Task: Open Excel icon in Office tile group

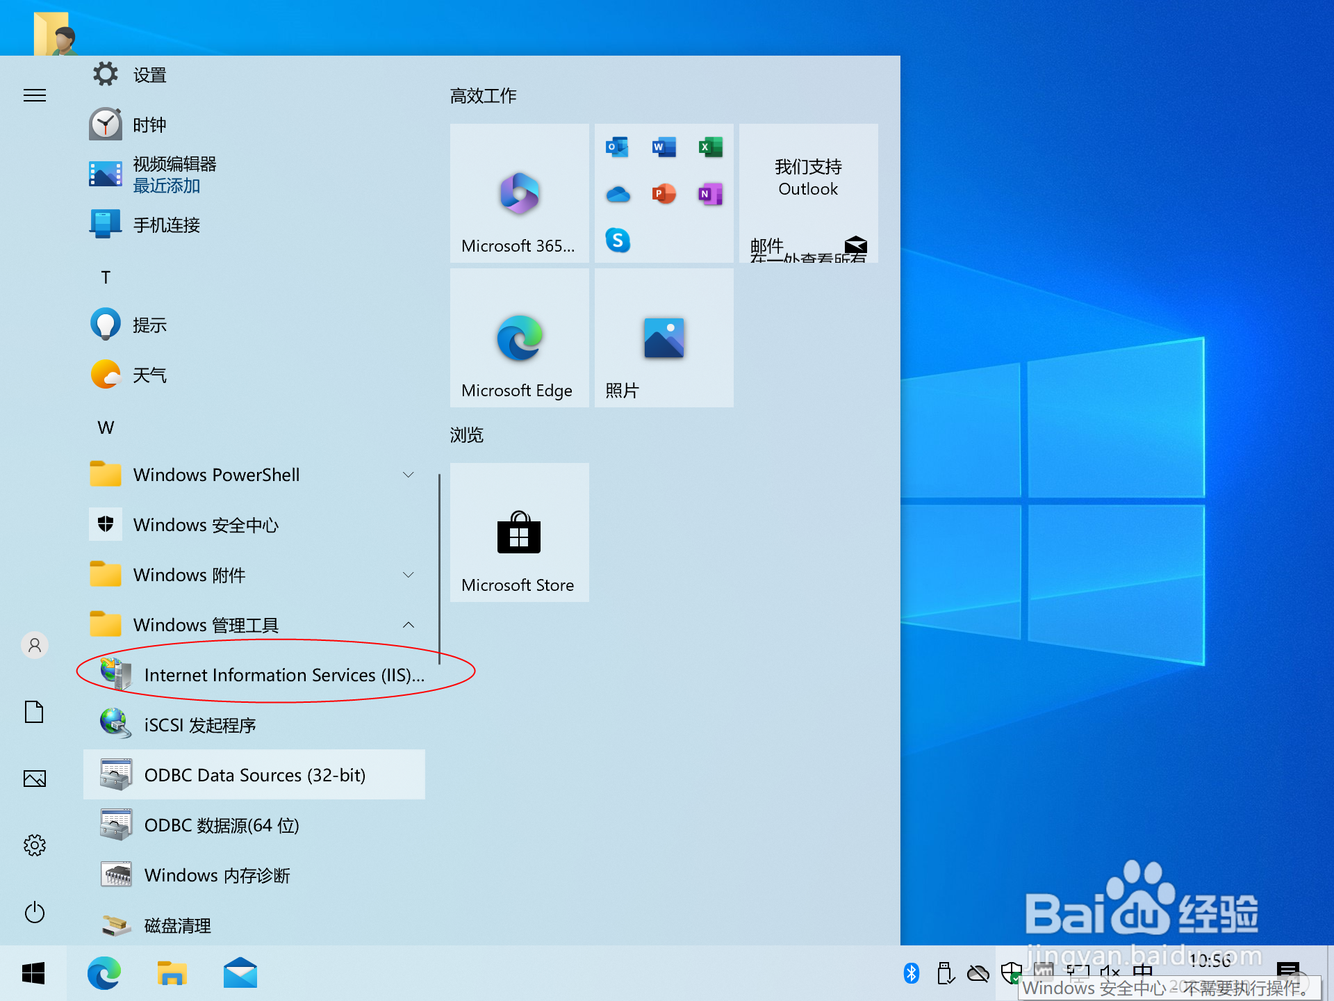Action: [710, 147]
